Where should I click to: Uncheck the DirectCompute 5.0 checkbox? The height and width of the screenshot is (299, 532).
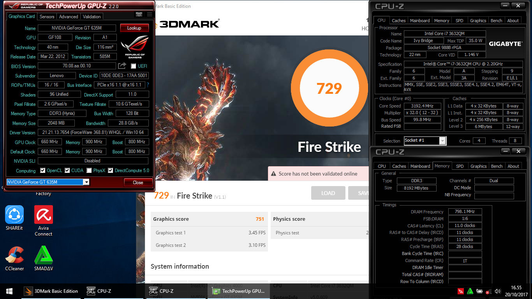click(111, 171)
